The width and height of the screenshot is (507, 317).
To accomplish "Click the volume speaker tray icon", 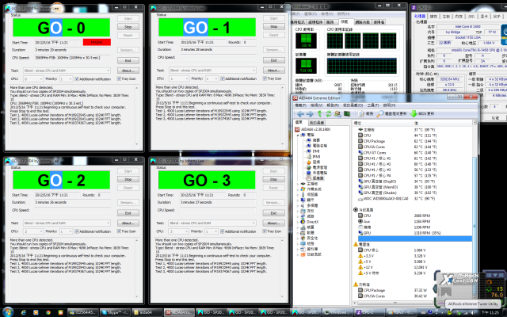I will click(x=472, y=312).
